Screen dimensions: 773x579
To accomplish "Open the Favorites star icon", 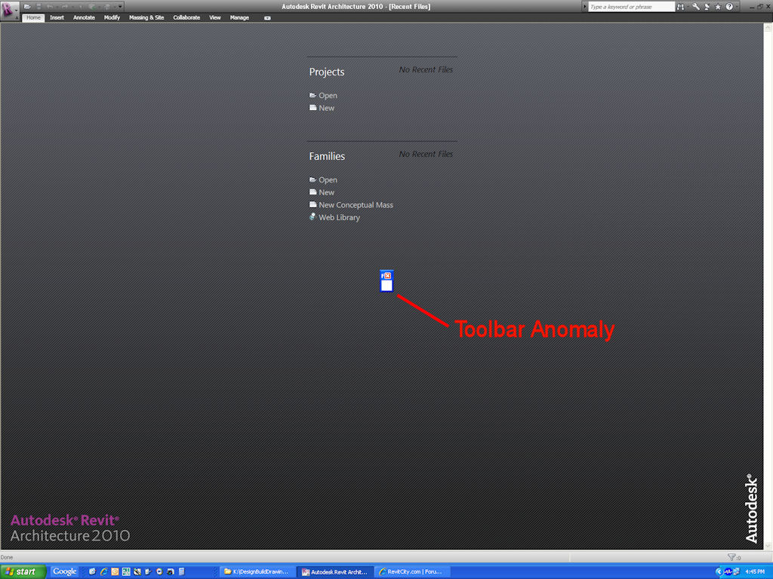I will coord(718,7).
